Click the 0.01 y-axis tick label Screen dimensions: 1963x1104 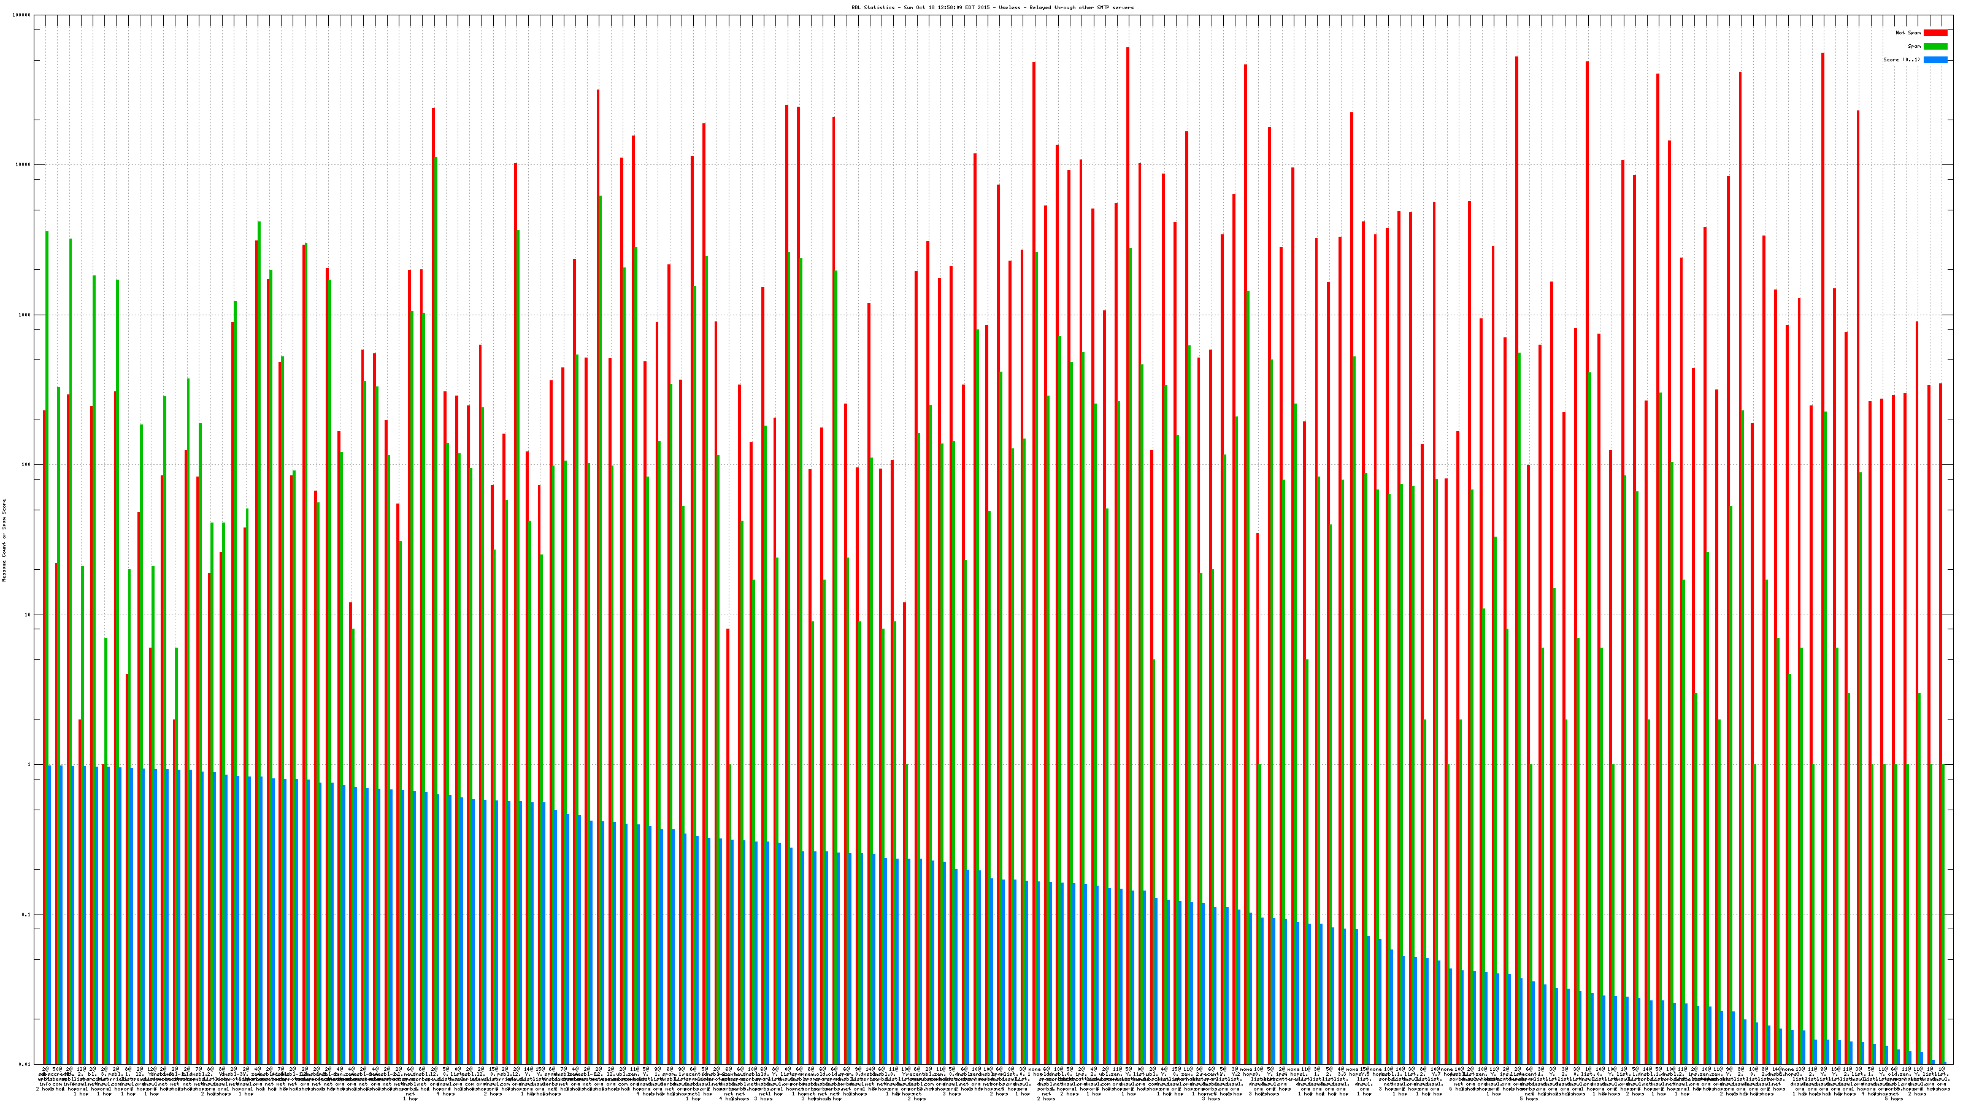tap(25, 1064)
